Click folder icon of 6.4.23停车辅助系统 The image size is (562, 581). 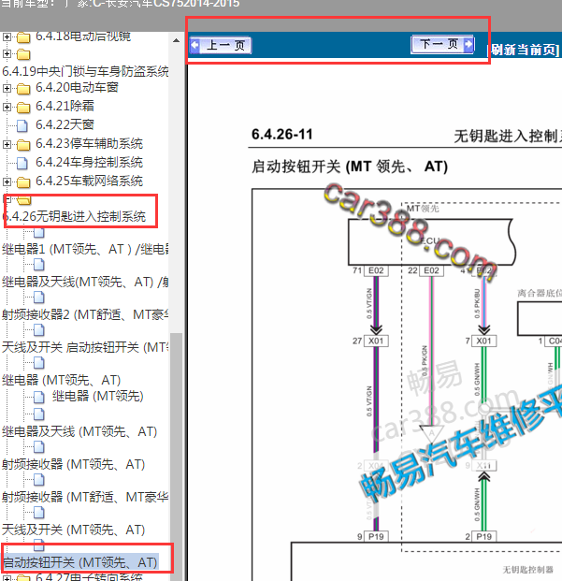coord(23,145)
